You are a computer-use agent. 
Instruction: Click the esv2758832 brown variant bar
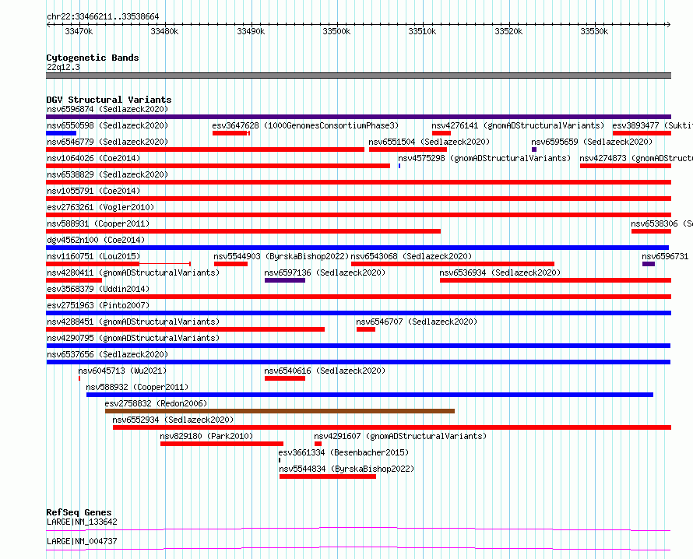(280, 411)
